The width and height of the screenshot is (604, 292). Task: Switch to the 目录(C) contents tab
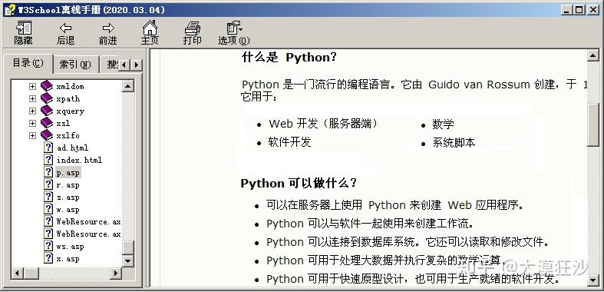pos(28,63)
